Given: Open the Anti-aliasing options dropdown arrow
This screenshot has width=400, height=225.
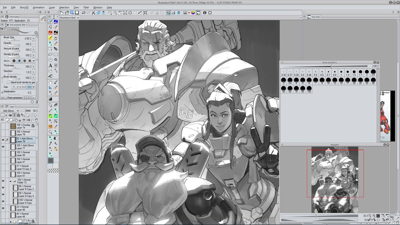Looking at the screenshot, I should coord(34,61).
